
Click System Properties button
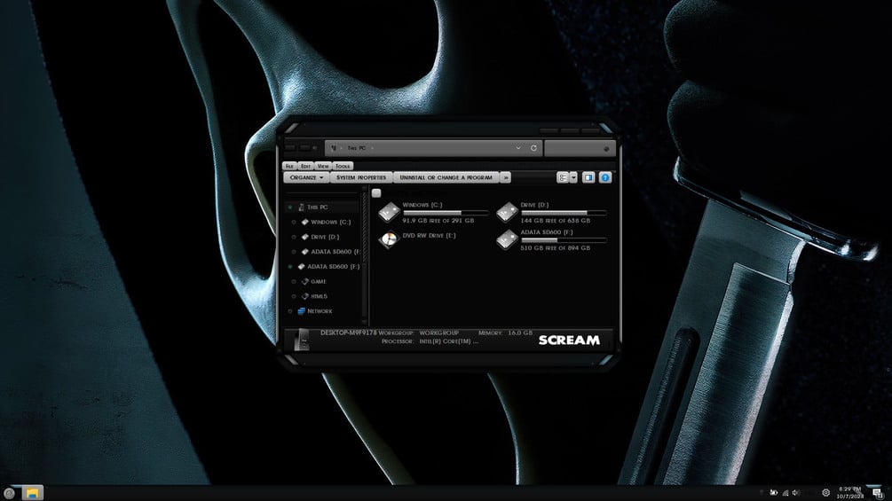361,178
